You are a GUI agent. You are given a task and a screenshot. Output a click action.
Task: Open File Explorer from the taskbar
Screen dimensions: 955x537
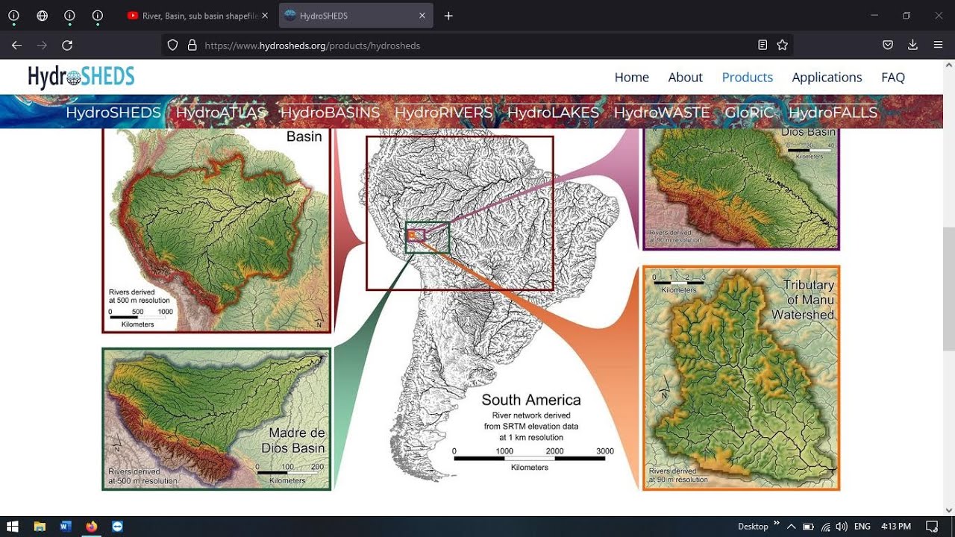[x=40, y=527]
